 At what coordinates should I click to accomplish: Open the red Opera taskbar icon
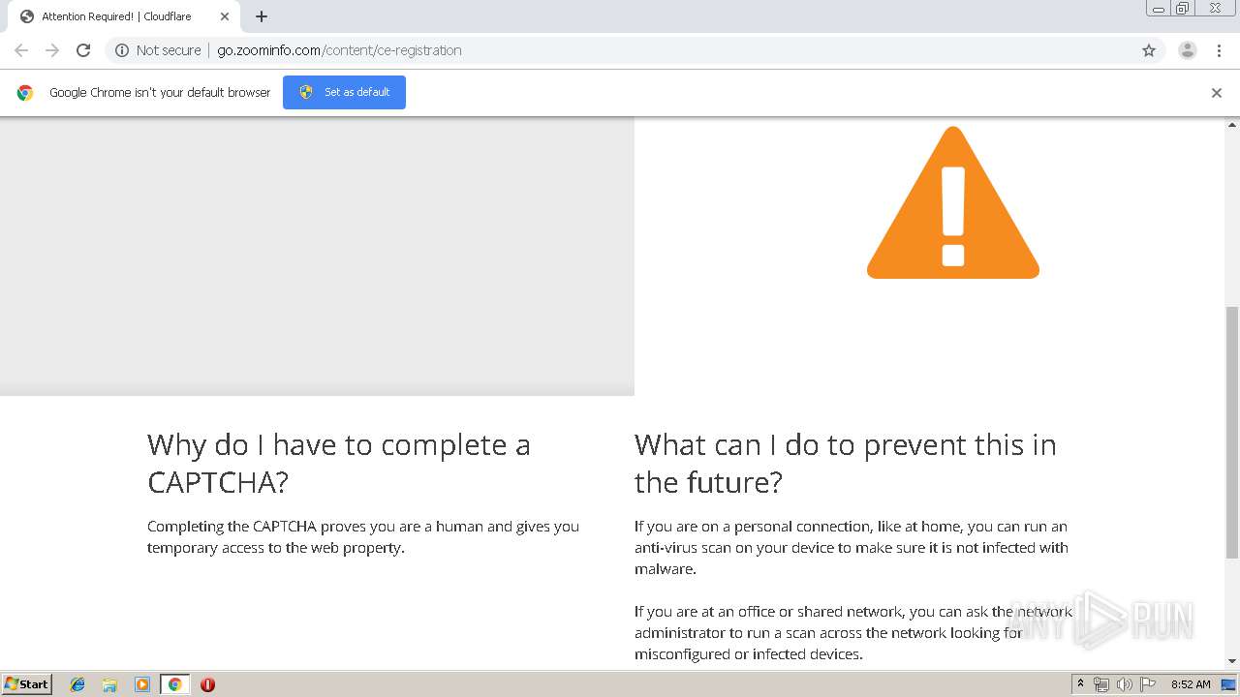[207, 684]
